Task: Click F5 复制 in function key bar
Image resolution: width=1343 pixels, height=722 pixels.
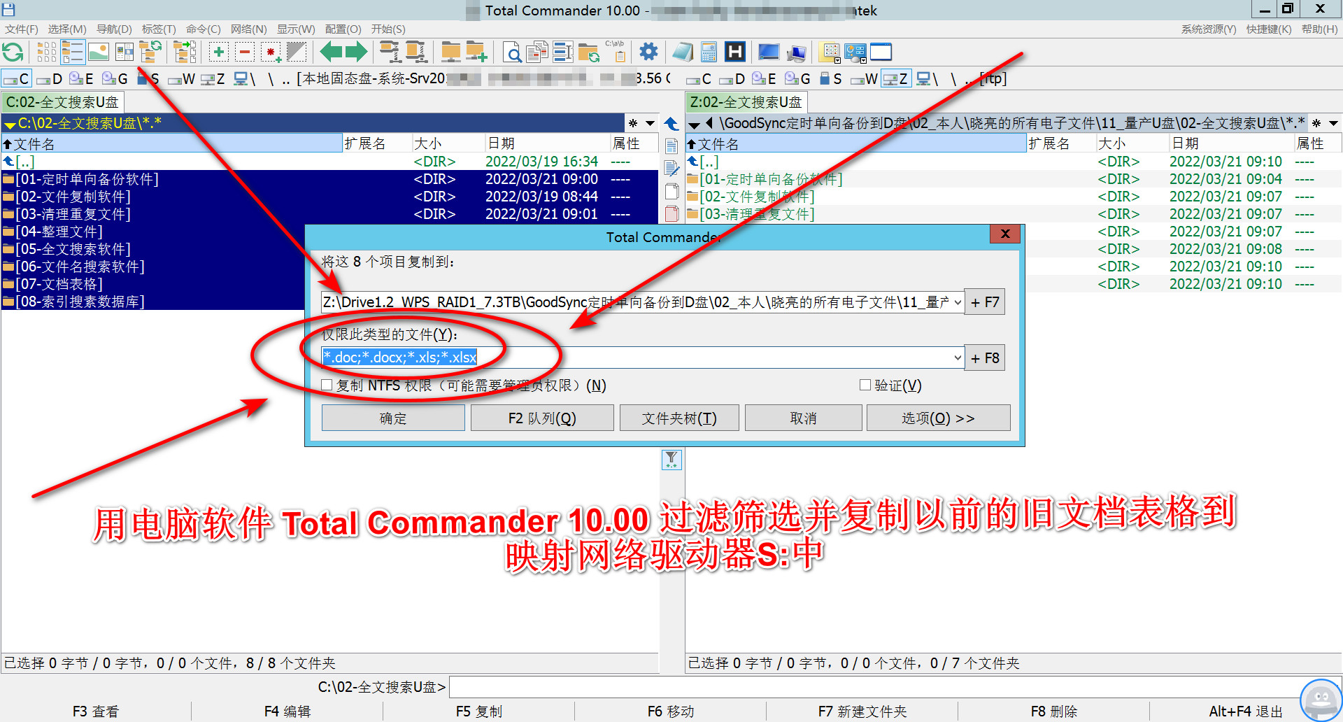Action: tap(479, 712)
